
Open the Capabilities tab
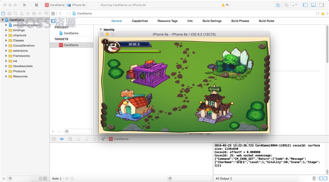tap(140, 21)
